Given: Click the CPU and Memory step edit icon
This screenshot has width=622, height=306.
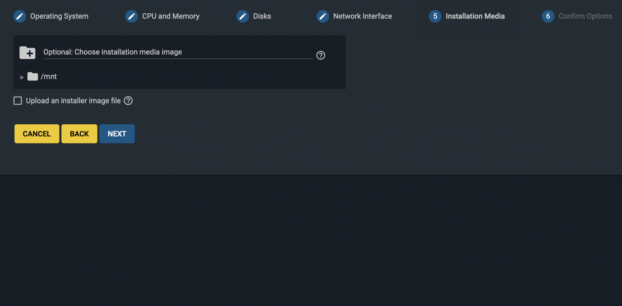Looking at the screenshot, I should point(132,16).
